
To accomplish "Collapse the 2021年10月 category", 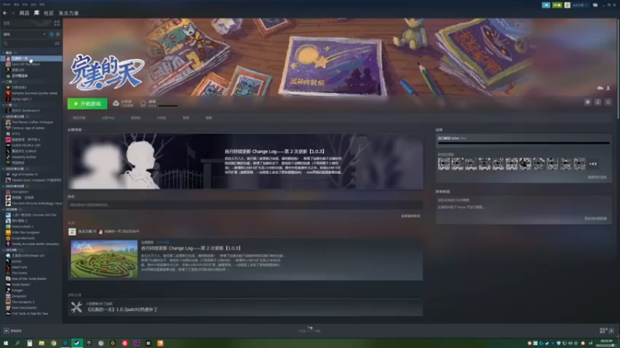I will click(4, 186).
